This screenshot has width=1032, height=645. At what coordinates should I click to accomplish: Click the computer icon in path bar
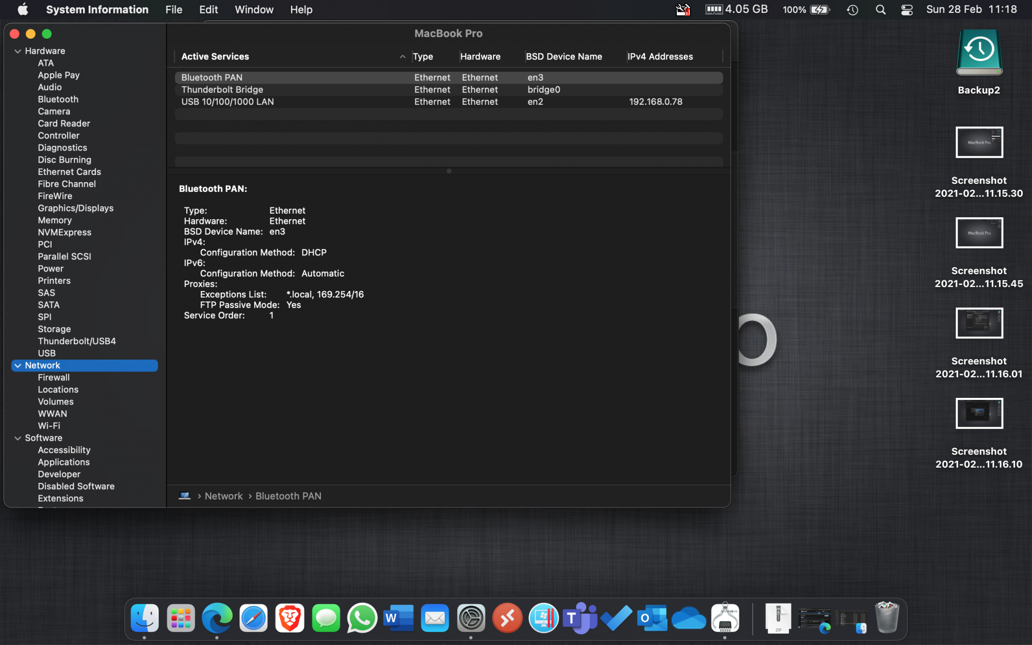[185, 496]
